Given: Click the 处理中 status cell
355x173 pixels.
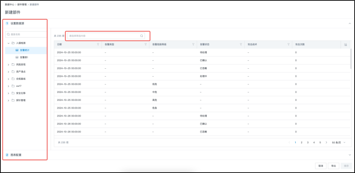Looking at the screenshot, I should (x=204, y=76).
